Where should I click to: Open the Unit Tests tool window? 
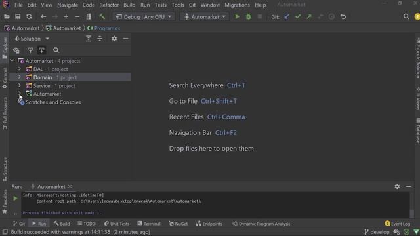coord(117,224)
